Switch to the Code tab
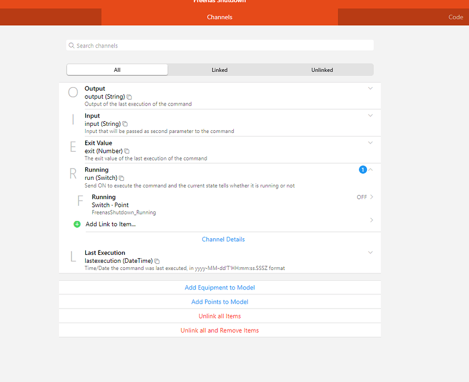469x382 pixels. pos(455,17)
